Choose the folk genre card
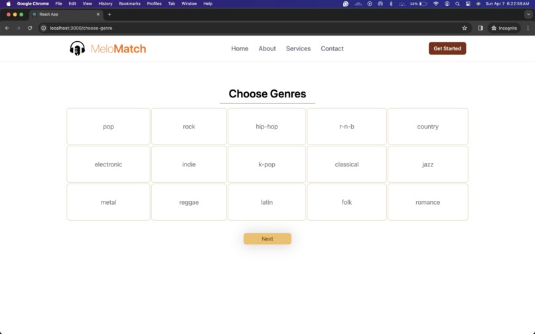535x334 pixels. tap(346, 202)
